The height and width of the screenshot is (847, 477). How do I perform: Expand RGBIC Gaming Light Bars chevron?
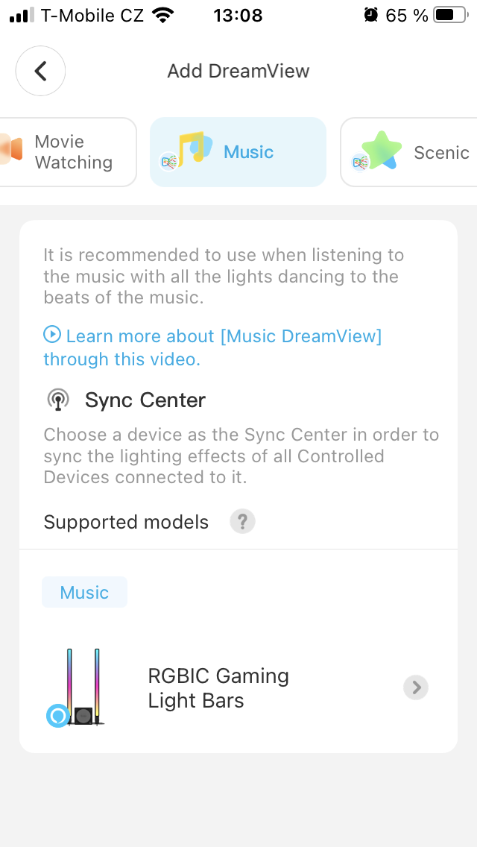(x=415, y=687)
